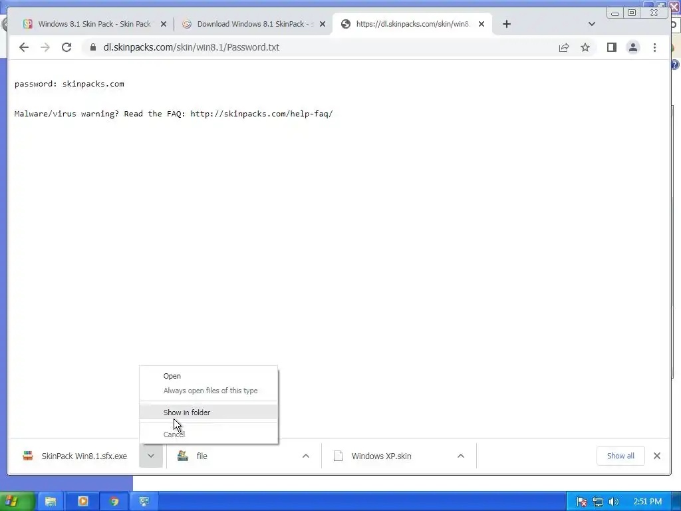Image resolution: width=681 pixels, height=511 pixels.
Task: Open Chrome's three-dot menu
Action: pos(654,47)
